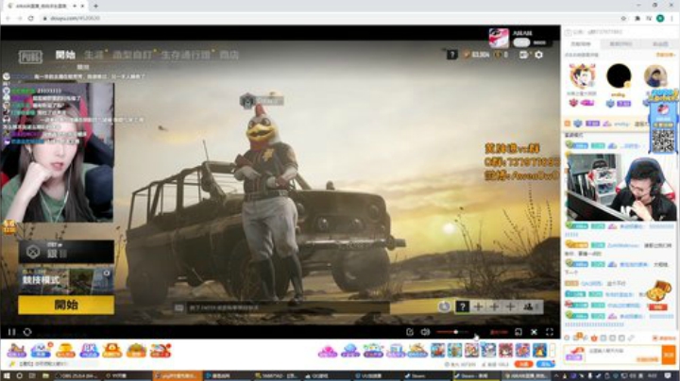
Task: Open the 造型自訂 customization tab
Action: tap(132, 55)
